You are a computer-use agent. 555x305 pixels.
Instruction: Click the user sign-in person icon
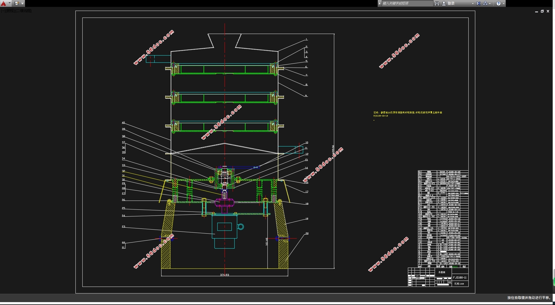pyautogui.click(x=444, y=3)
